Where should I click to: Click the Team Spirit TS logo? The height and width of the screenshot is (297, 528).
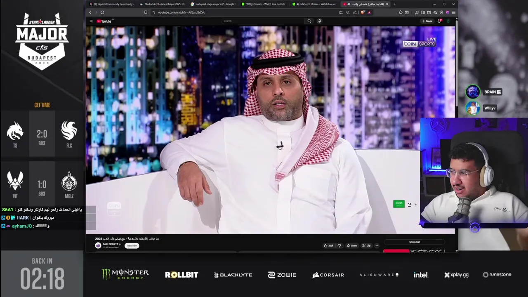pyautogui.click(x=15, y=131)
